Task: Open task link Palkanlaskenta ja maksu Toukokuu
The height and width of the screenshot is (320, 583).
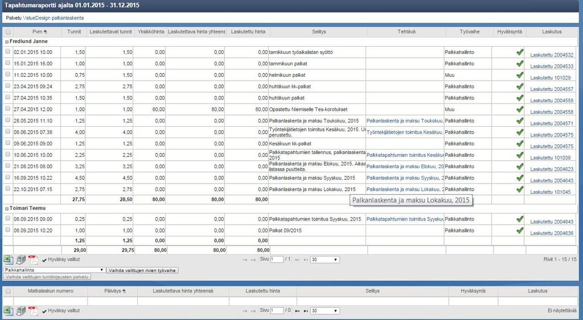Action: [x=405, y=120]
